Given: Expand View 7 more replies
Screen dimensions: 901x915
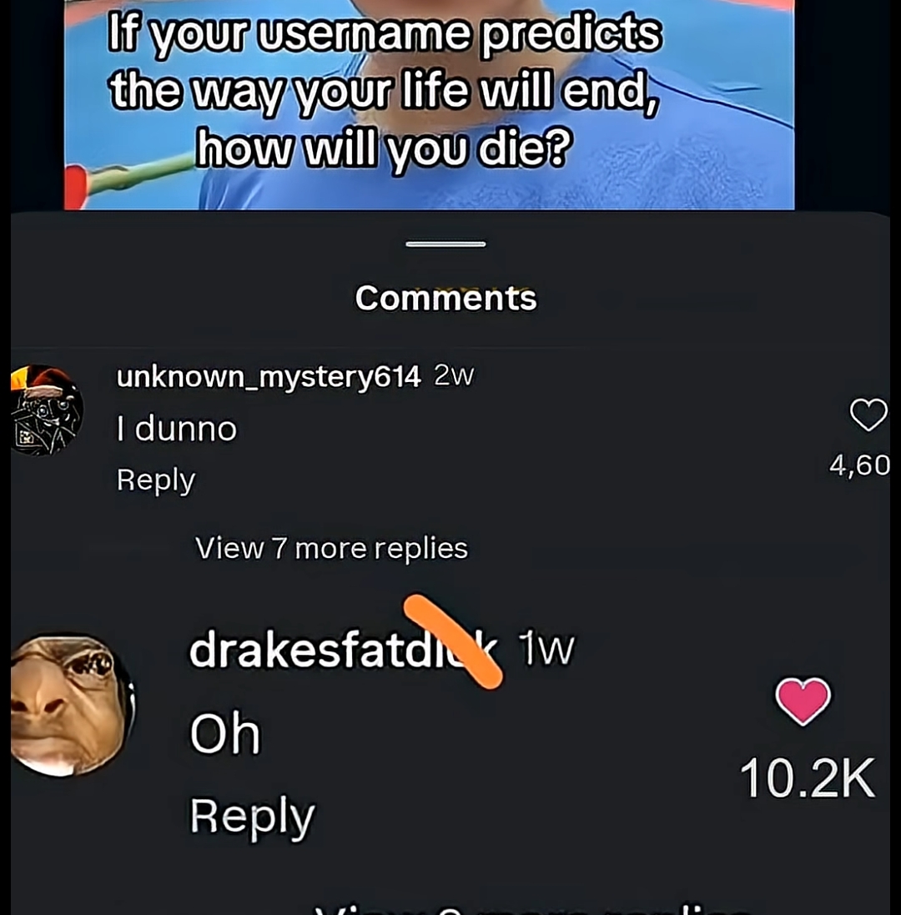Looking at the screenshot, I should tap(331, 549).
